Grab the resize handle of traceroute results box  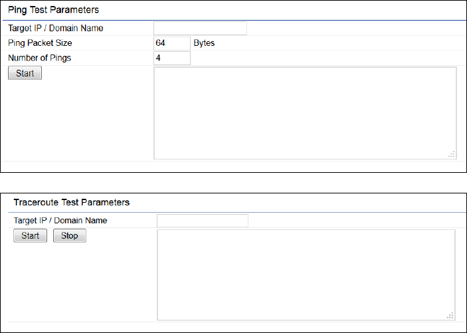[x=451, y=316]
